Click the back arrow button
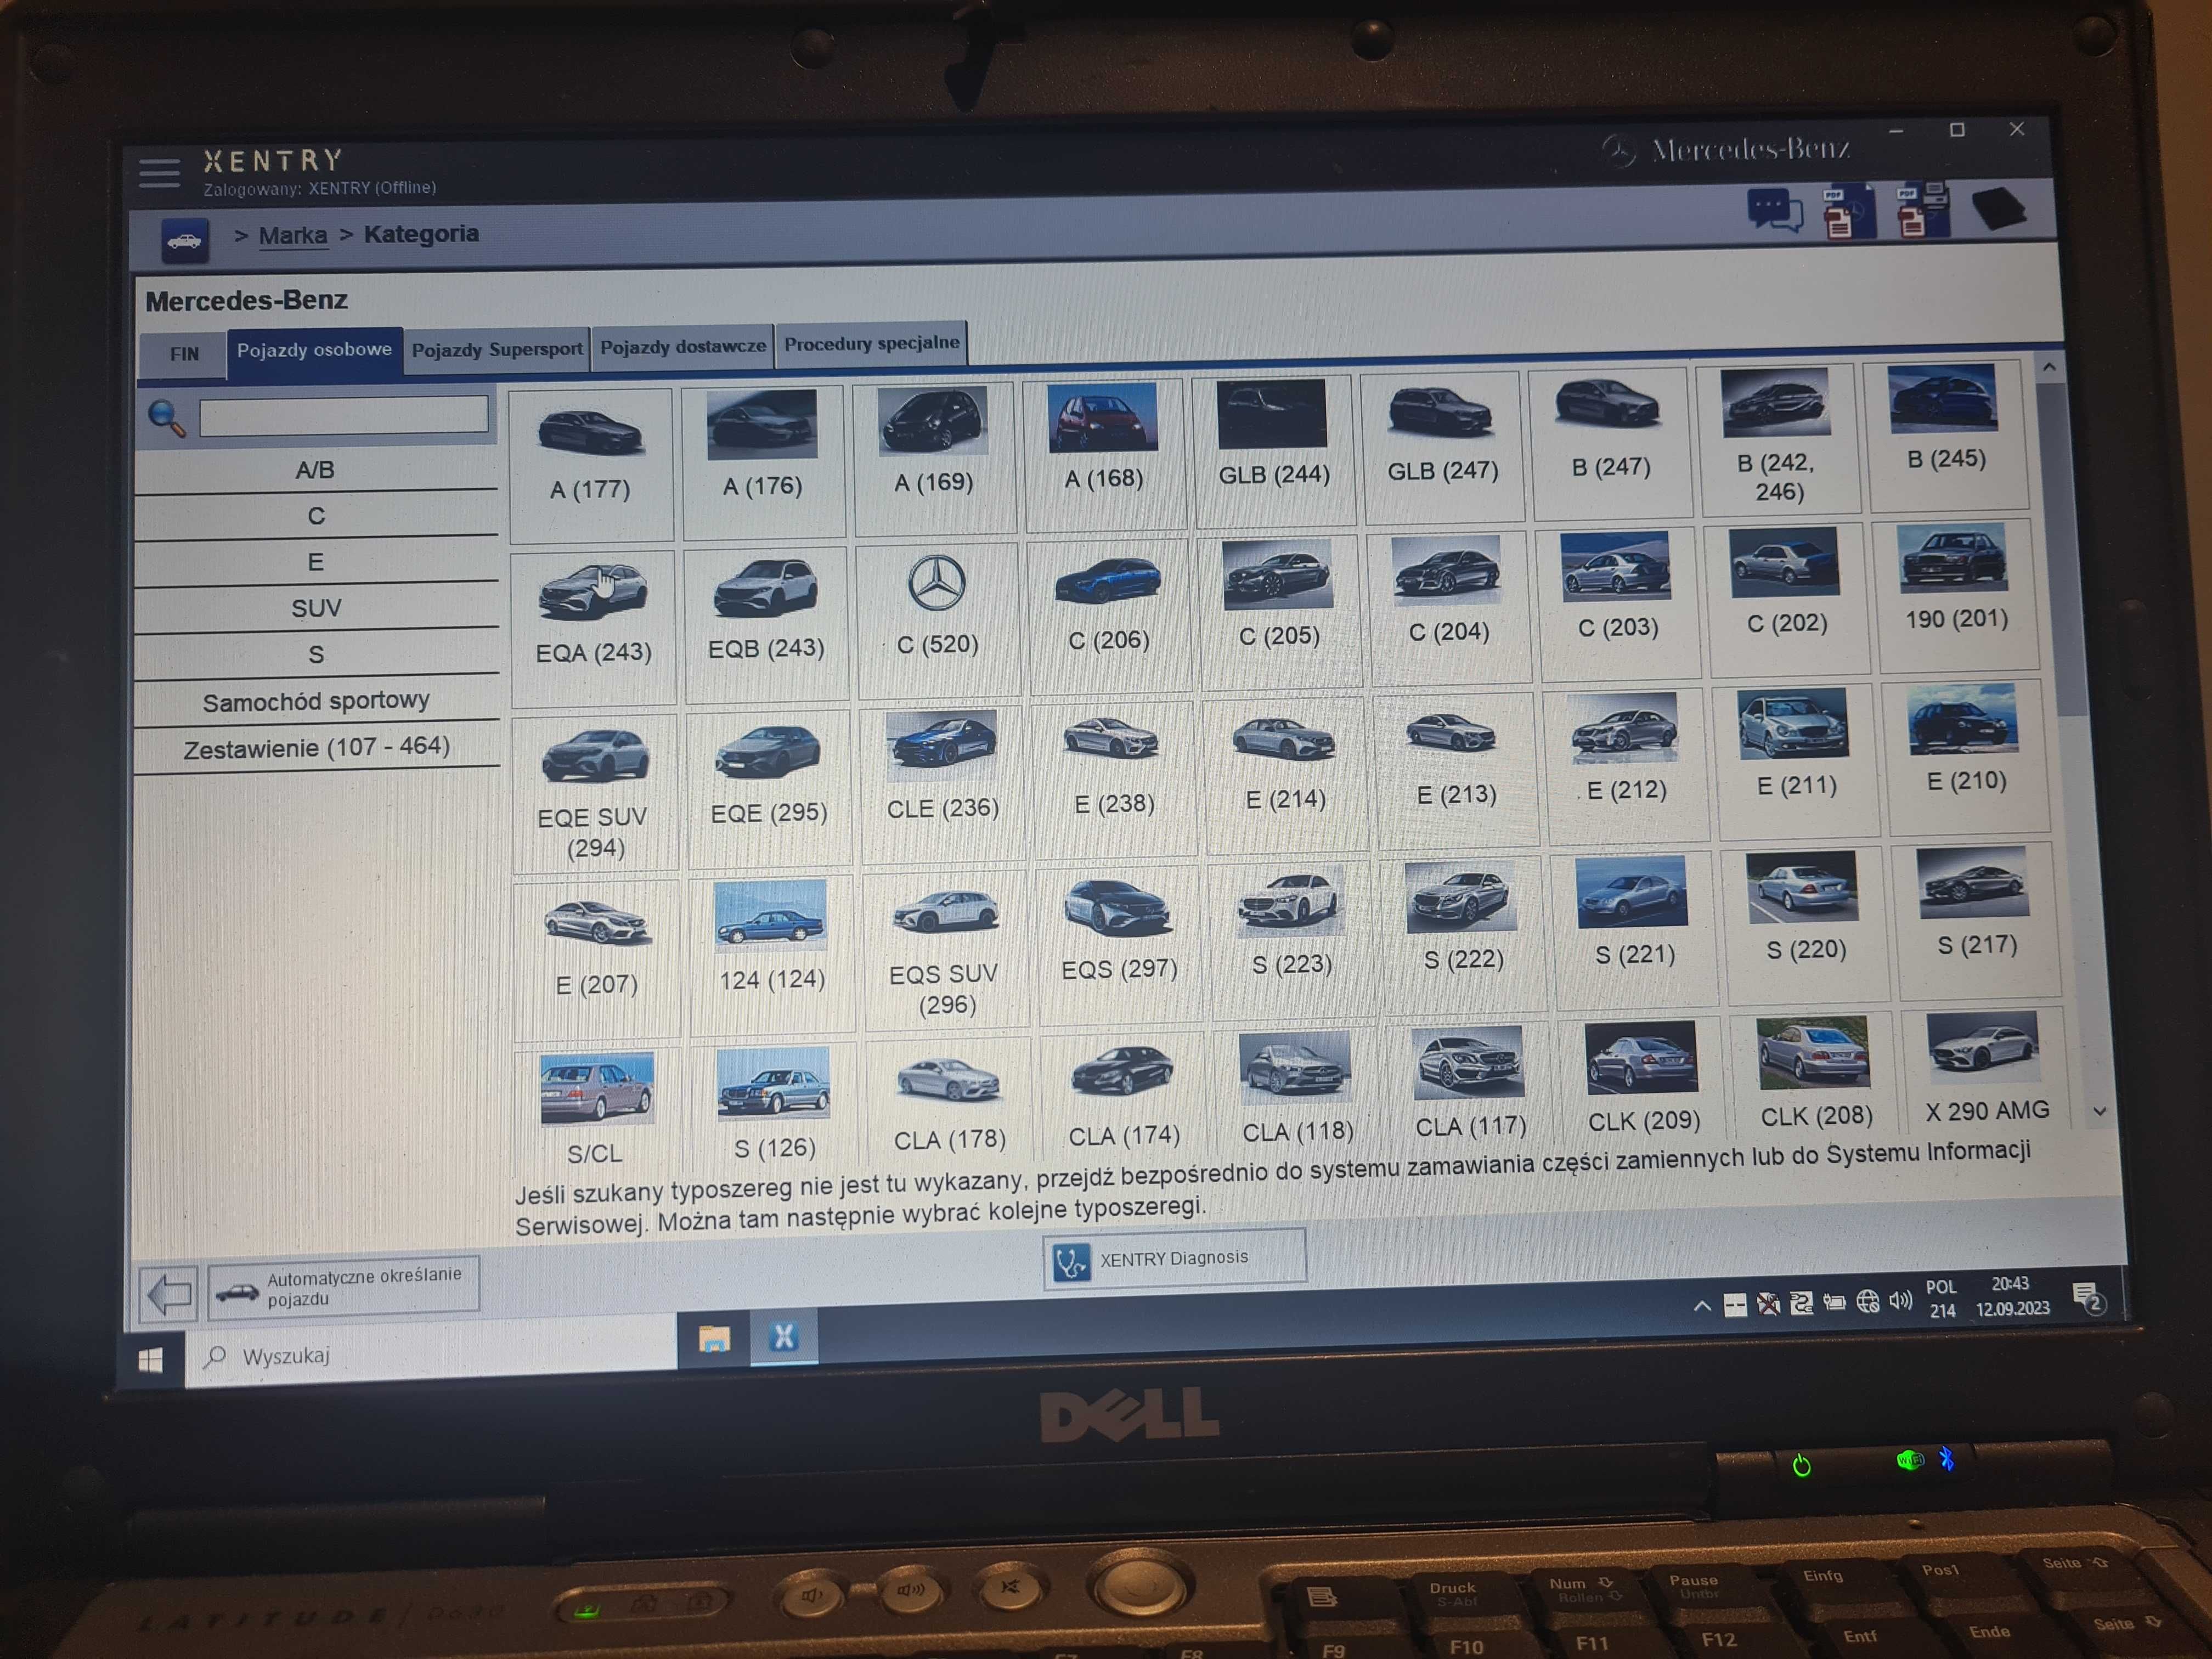The height and width of the screenshot is (1659, 2212). tap(168, 1294)
